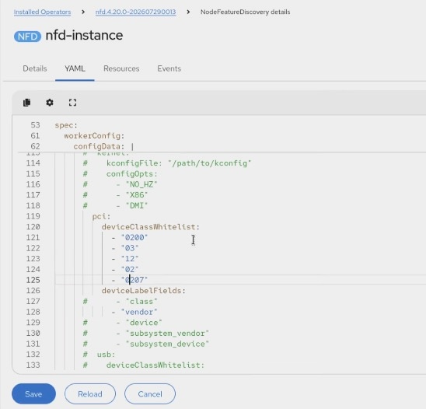Click sticky workerConfig: line 61

pos(94,135)
